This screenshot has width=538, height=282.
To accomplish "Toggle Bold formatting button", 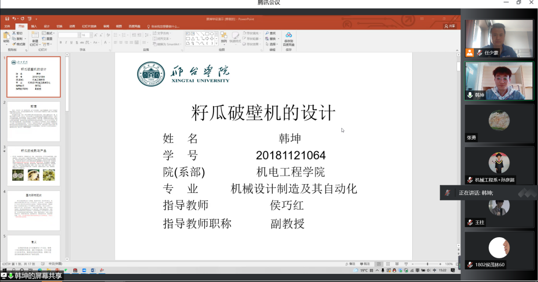I will (61, 42).
